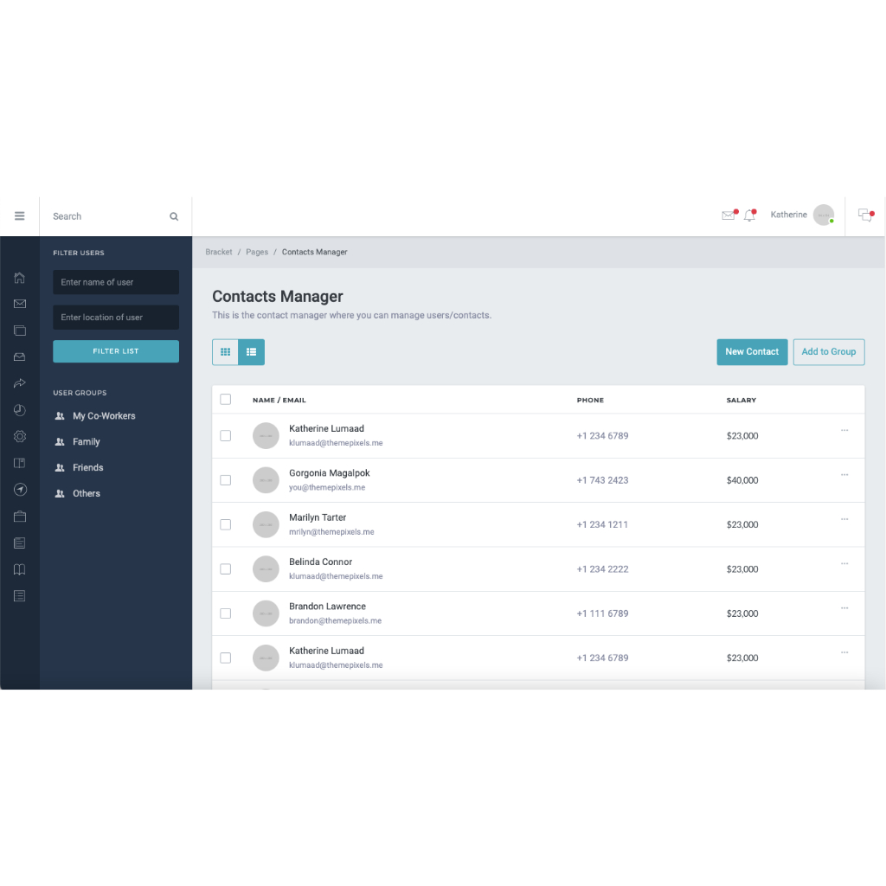Click the New Contact button
Viewport: 886px width, 886px height.
(x=752, y=352)
